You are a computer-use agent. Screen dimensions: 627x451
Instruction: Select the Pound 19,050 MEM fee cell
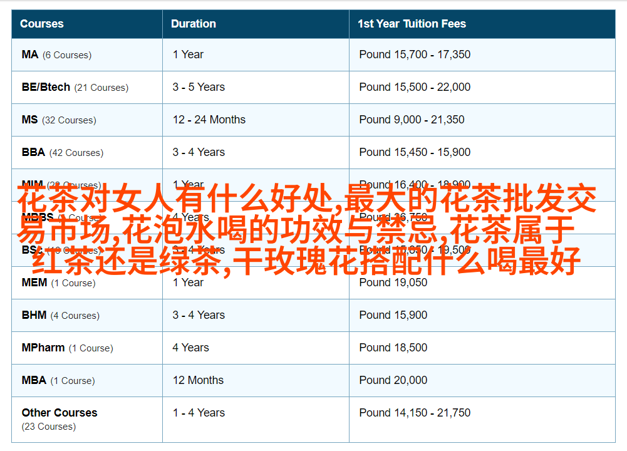393,283
